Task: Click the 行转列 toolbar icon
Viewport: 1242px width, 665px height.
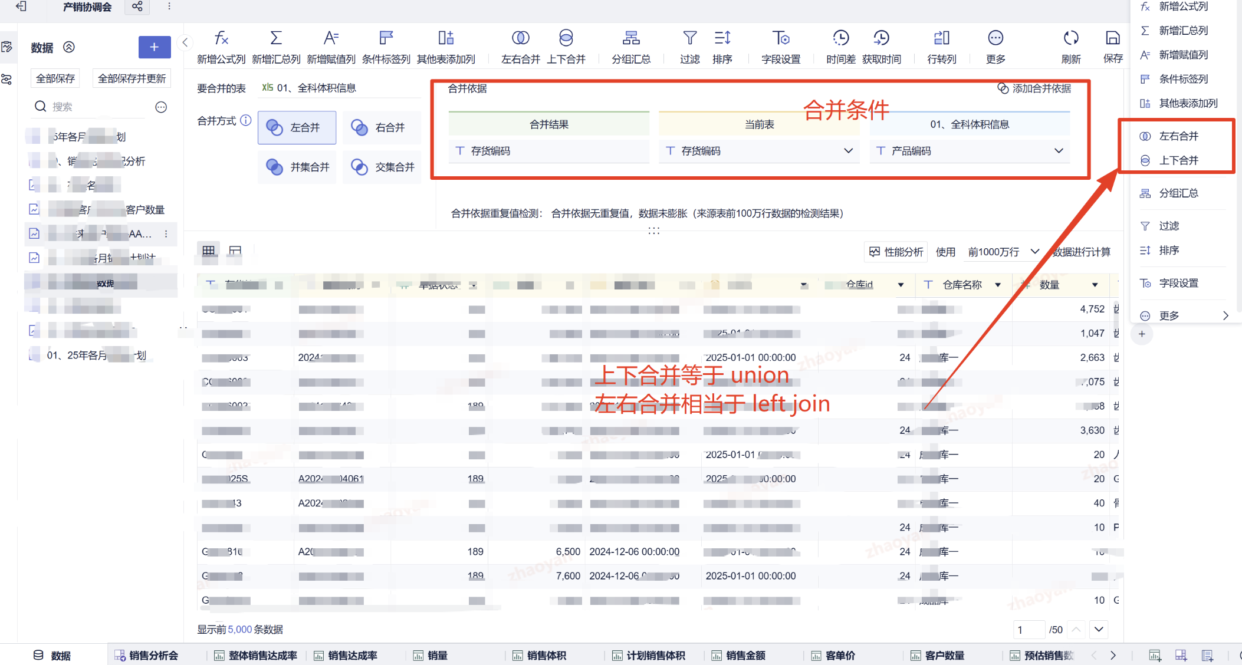Action: click(x=942, y=39)
